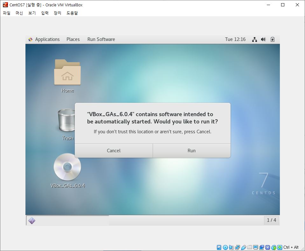Click the CentOS volume speaker icon
Image resolution: width=305 pixels, height=251 pixels.
pos(263,39)
